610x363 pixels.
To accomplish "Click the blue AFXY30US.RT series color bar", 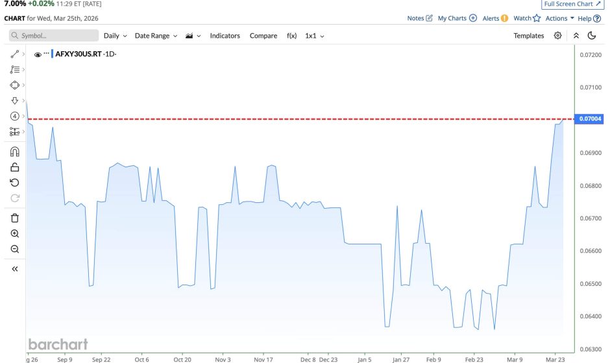I will (52, 54).
